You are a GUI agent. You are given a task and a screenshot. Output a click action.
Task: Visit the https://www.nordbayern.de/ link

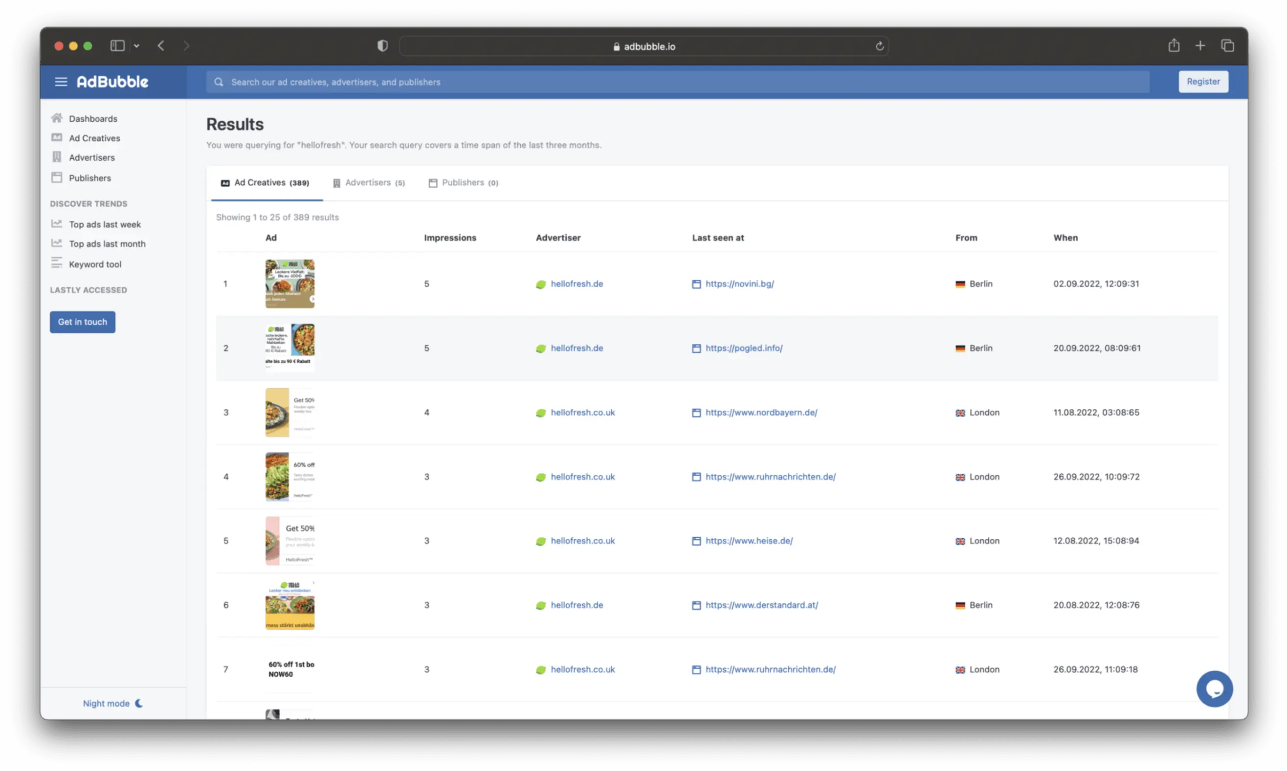(x=761, y=412)
